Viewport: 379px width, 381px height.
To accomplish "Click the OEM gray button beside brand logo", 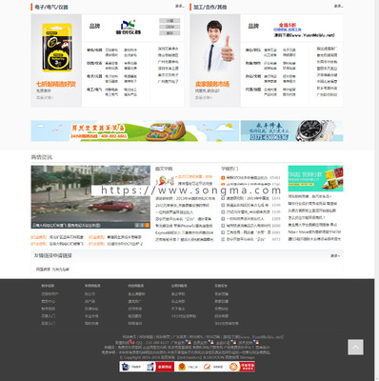I will pyautogui.click(x=170, y=27).
